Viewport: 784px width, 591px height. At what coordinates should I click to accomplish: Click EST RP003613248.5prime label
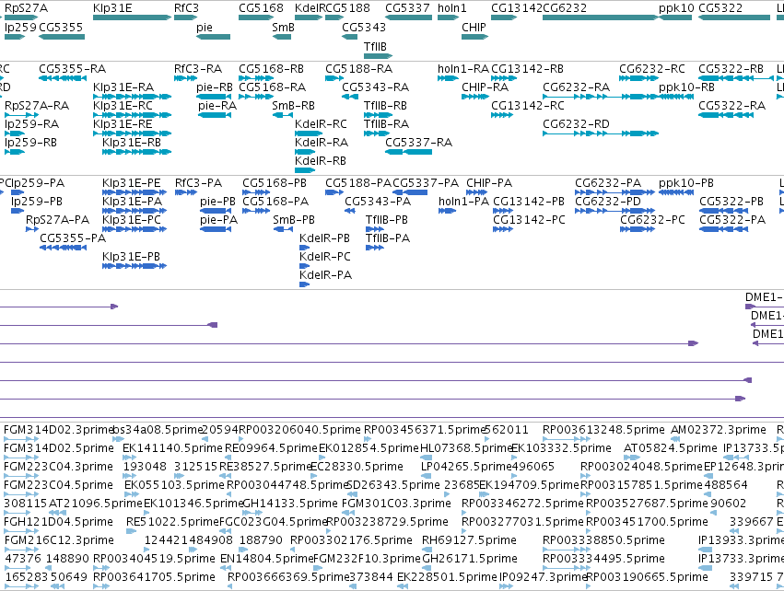pyautogui.click(x=603, y=430)
